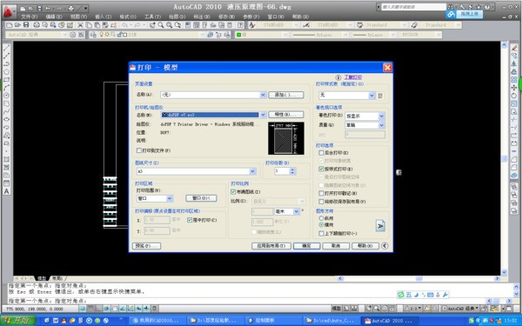Click the layer properties manager icon
Screen dimensions: 522x326
(x=93, y=35)
